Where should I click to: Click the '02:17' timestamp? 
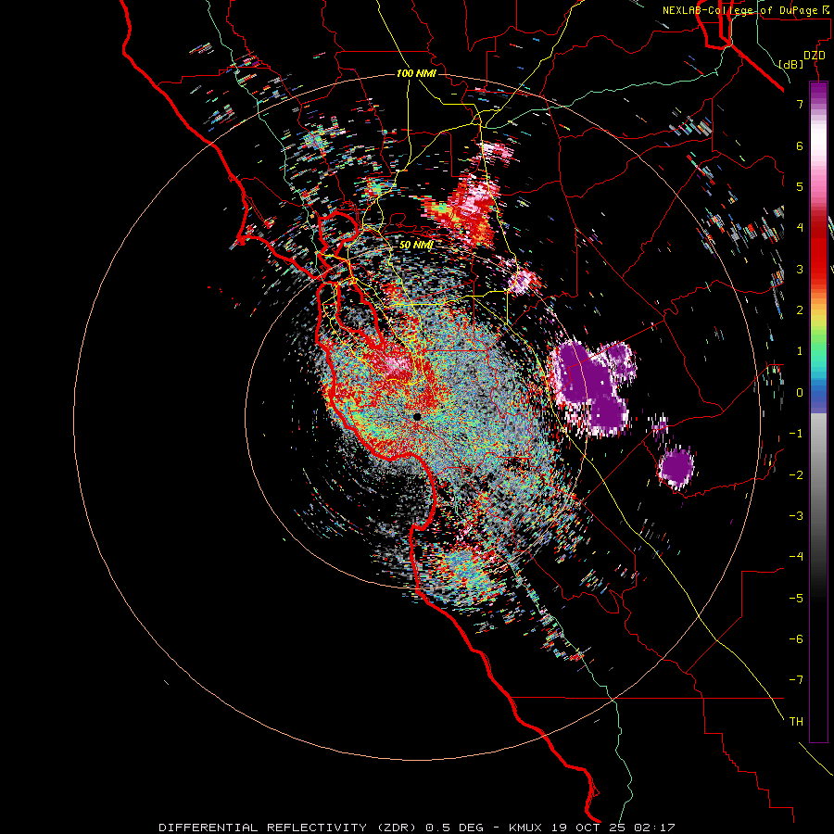coord(654,828)
